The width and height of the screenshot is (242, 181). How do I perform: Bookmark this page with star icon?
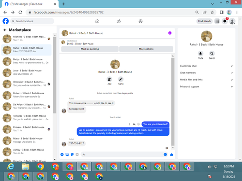click(x=212, y=12)
